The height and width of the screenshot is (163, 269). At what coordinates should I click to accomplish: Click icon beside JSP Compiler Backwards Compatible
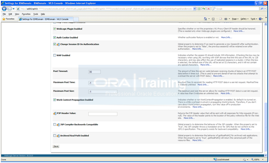[58, 124]
